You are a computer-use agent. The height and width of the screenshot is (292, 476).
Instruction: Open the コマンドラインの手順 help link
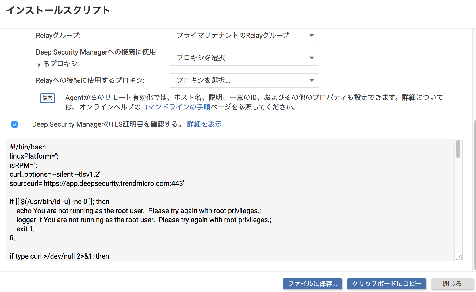[x=176, y=107]
